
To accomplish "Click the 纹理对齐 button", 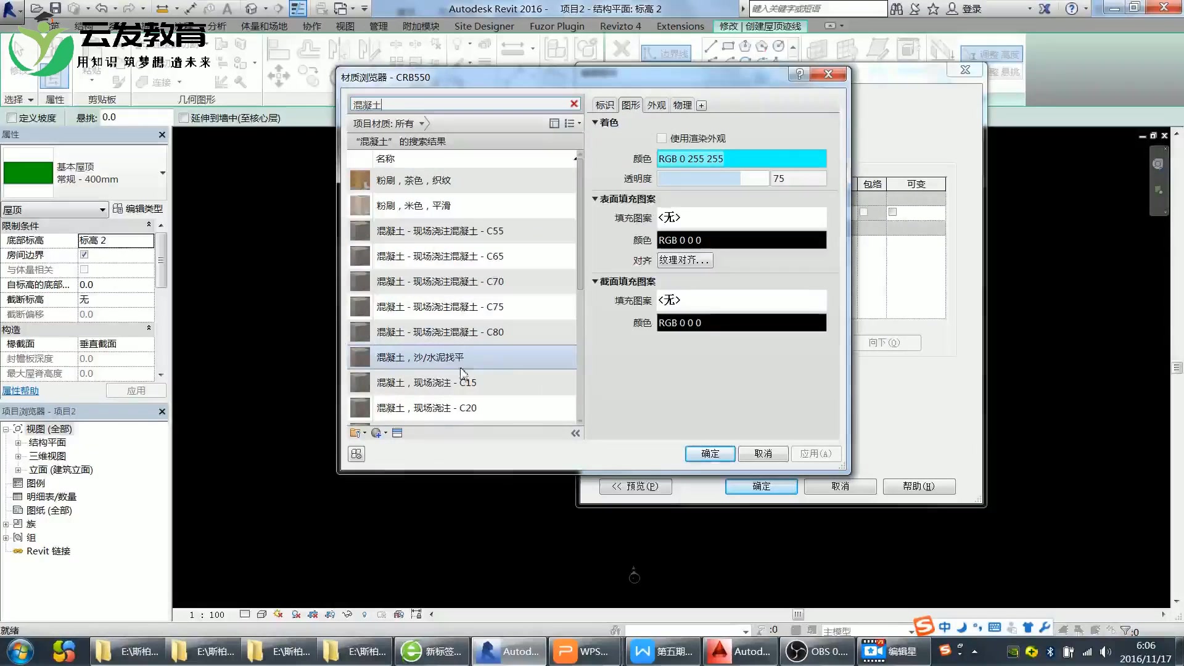I will tap(684, 260).
